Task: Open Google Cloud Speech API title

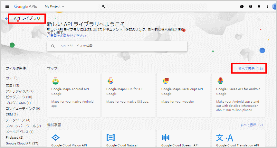Action: point(180,145)
